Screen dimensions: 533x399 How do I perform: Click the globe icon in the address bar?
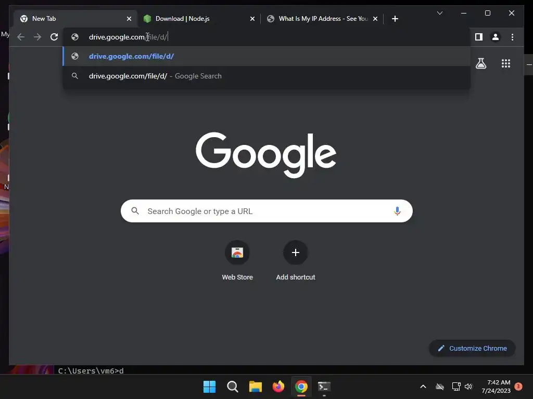point(75,37)
